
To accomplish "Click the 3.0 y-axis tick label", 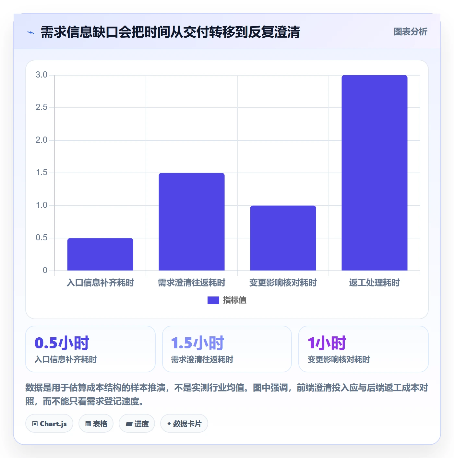I will 42,75.
